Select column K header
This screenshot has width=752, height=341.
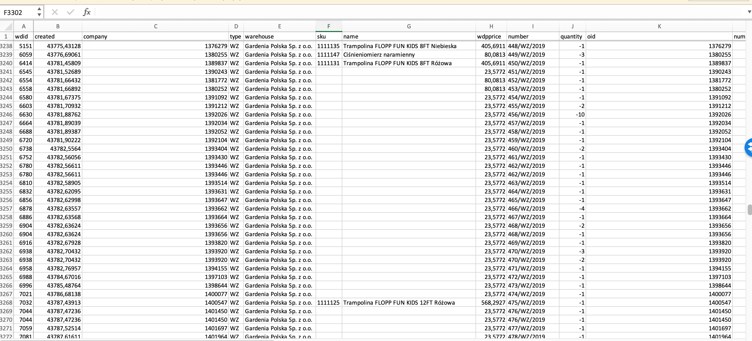point(659,26)
